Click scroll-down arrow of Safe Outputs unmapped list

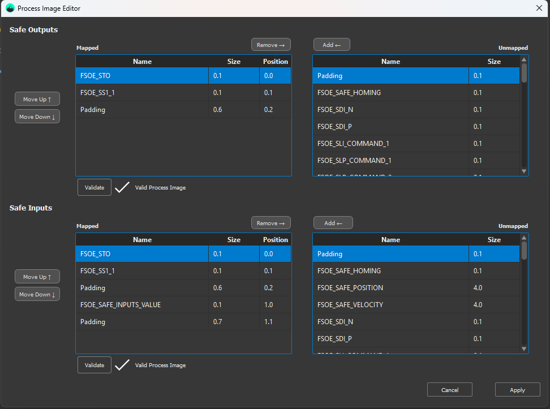click(x=524, y=171)
